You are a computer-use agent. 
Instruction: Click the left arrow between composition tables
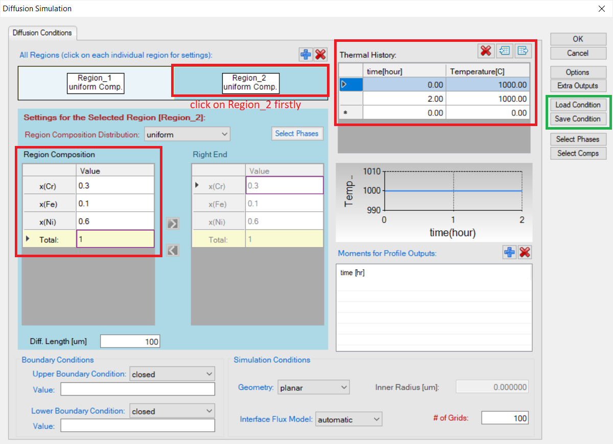click(x=173, y=250)
